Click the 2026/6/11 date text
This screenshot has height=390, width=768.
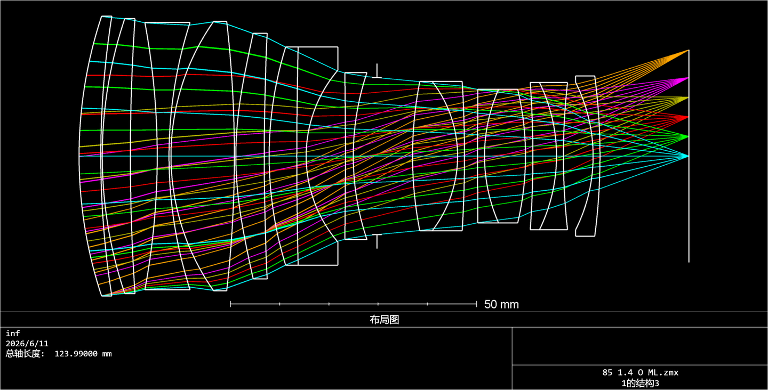click(x=27, y=344)
